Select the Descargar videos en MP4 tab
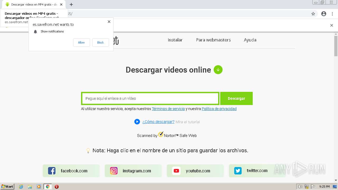Screen dimensions: 338x190 pyautogui.click(x=33, y=4)
